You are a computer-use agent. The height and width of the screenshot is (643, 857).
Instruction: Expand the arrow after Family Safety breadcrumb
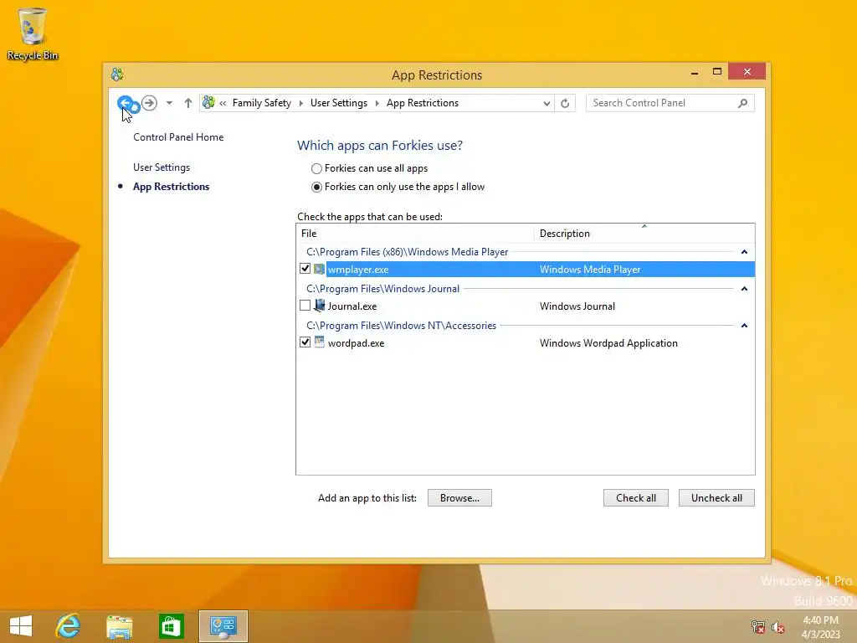(300, 103)
